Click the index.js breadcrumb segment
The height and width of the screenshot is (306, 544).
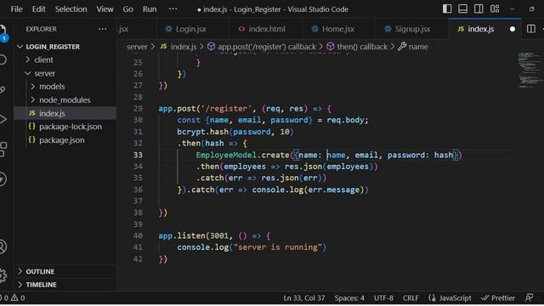point(178,47)
